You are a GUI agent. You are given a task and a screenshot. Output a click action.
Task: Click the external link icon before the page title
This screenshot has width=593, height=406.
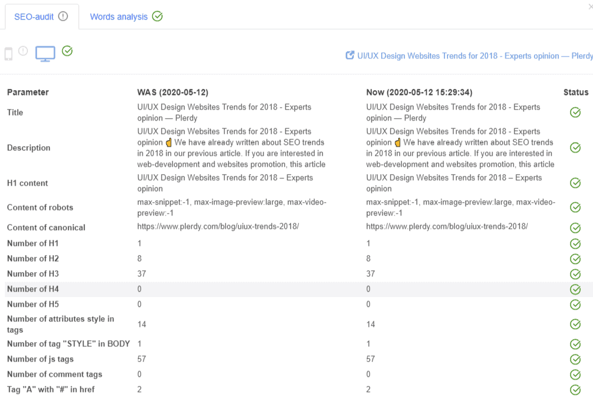pyautogui.click(x=350, y=55)
